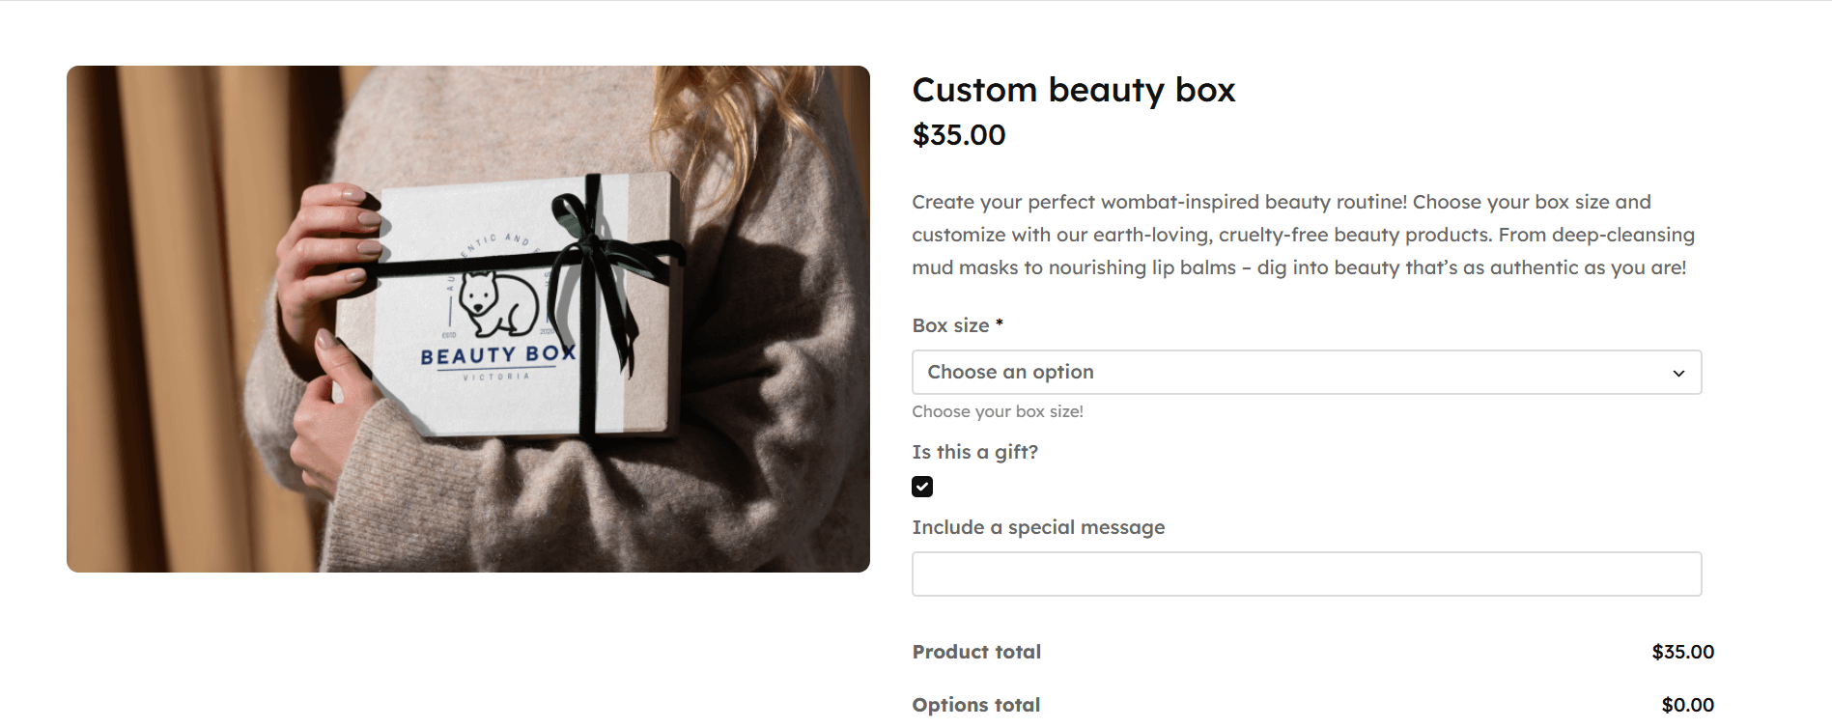Select the "Custom beauty box" product title

point(1073,90)
